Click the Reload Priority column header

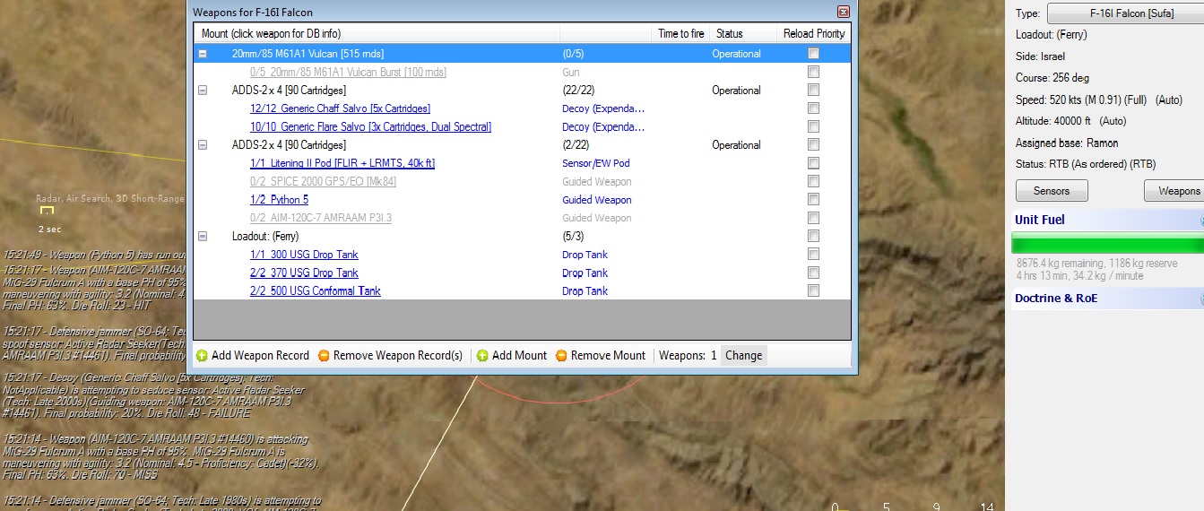pos(813,33)
